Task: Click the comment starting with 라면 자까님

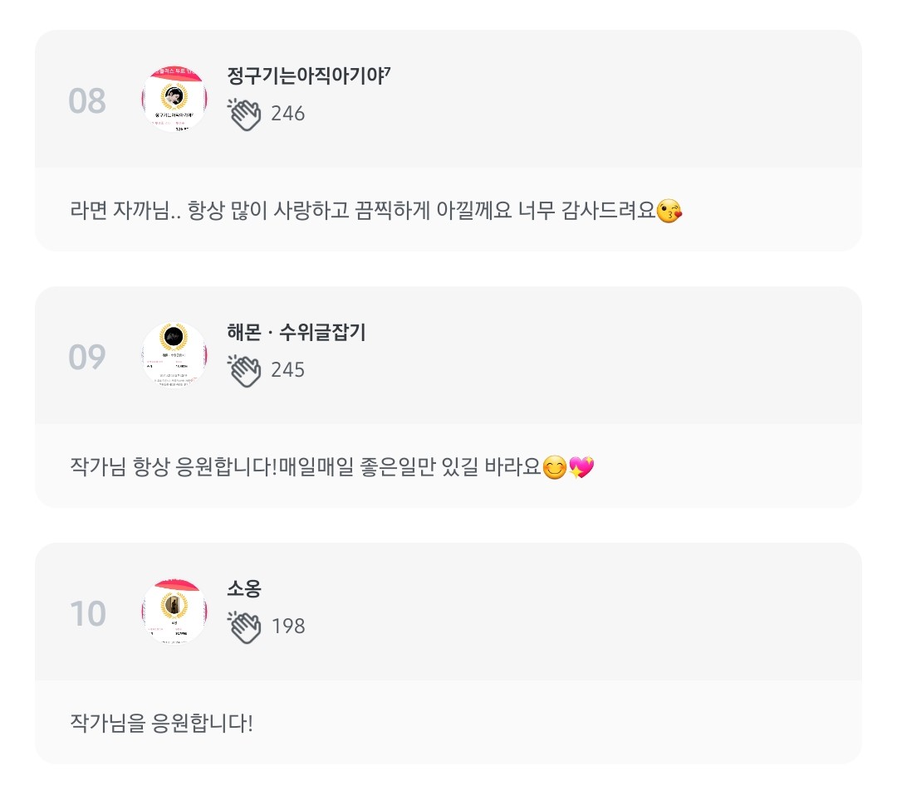Action: (365, 211)
